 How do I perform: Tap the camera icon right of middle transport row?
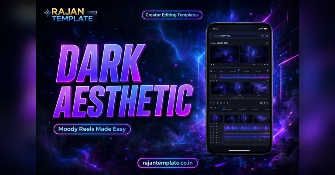[x=261, y=103]
